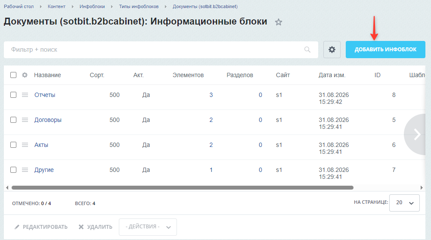Click ID value 8 in Отчеты row

tap(394, 95)
